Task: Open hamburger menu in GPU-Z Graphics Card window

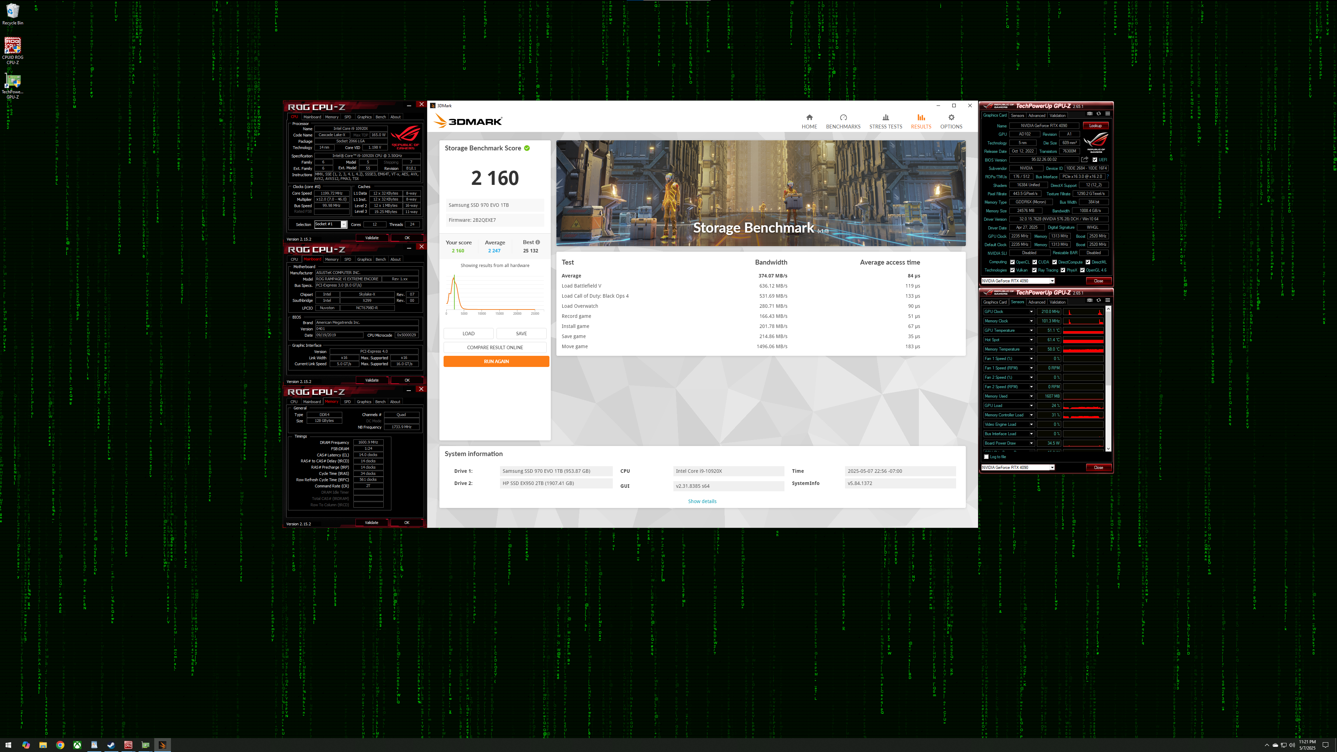Action: click(x=1108, y=113)
